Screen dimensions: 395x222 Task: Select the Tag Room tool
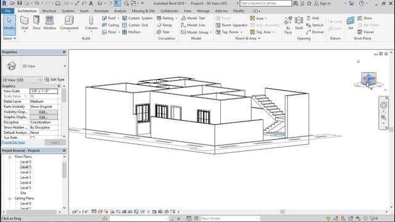pyautogui.click(x=227, y=32)
